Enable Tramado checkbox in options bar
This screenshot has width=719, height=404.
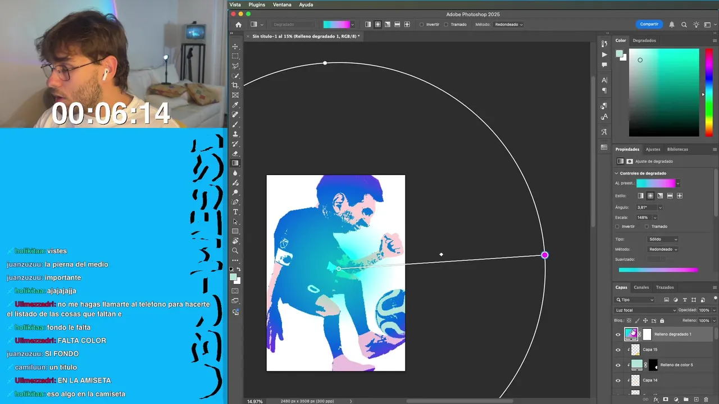coord(446,25)
